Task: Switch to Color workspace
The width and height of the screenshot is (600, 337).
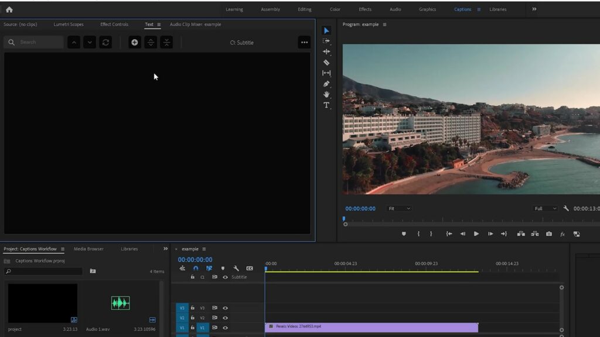Action: (335, 9)
